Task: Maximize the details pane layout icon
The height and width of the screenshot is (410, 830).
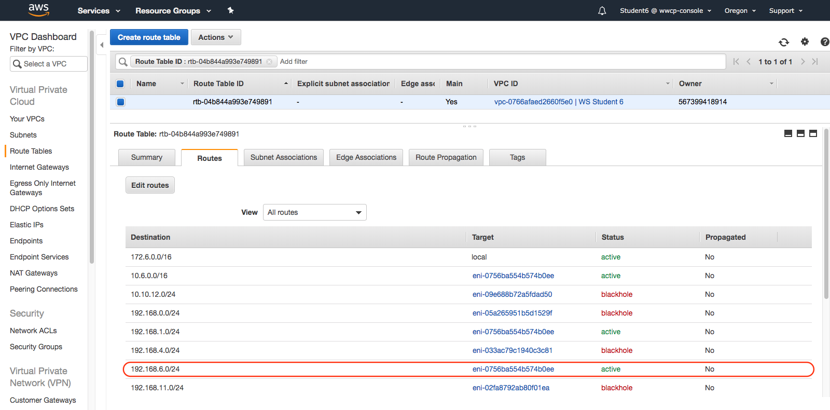Action: pyautogui.click(x=813, y=133)
